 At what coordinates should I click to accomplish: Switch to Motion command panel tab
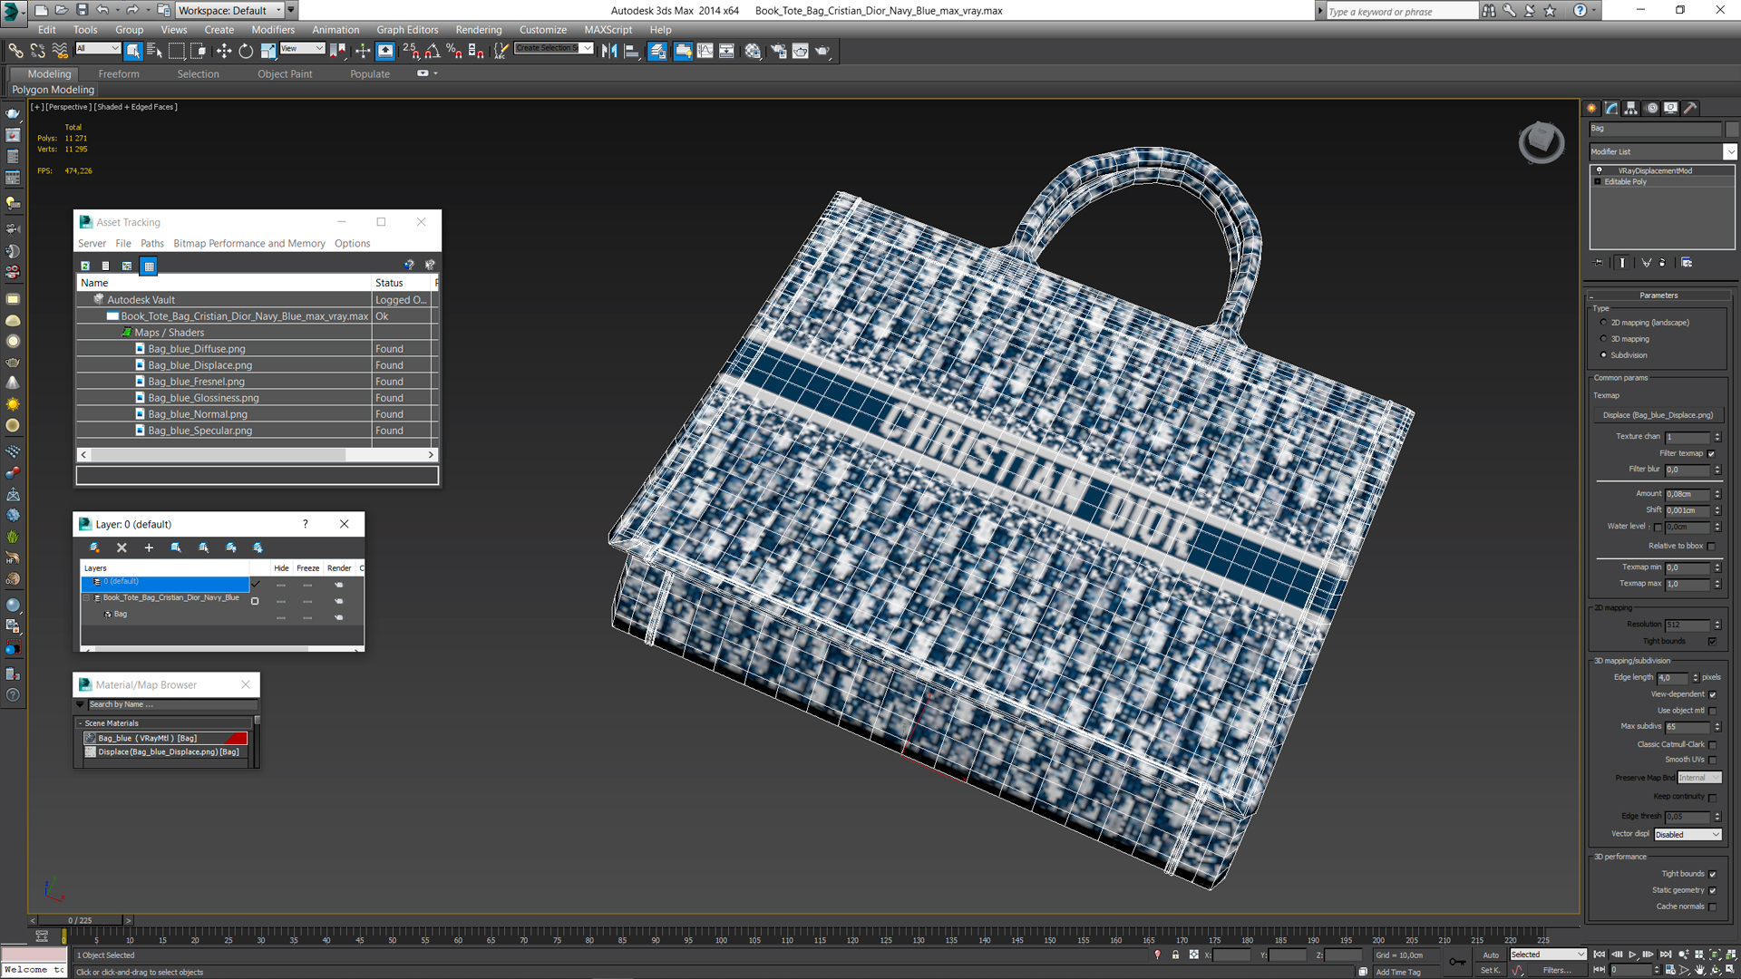pyautogui.click(x=1651, y=108)
